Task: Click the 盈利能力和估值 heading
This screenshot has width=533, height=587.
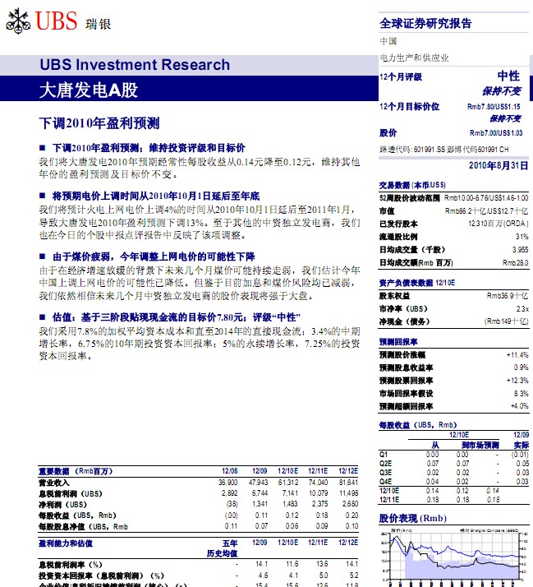Action: click(x=66, y=543)
